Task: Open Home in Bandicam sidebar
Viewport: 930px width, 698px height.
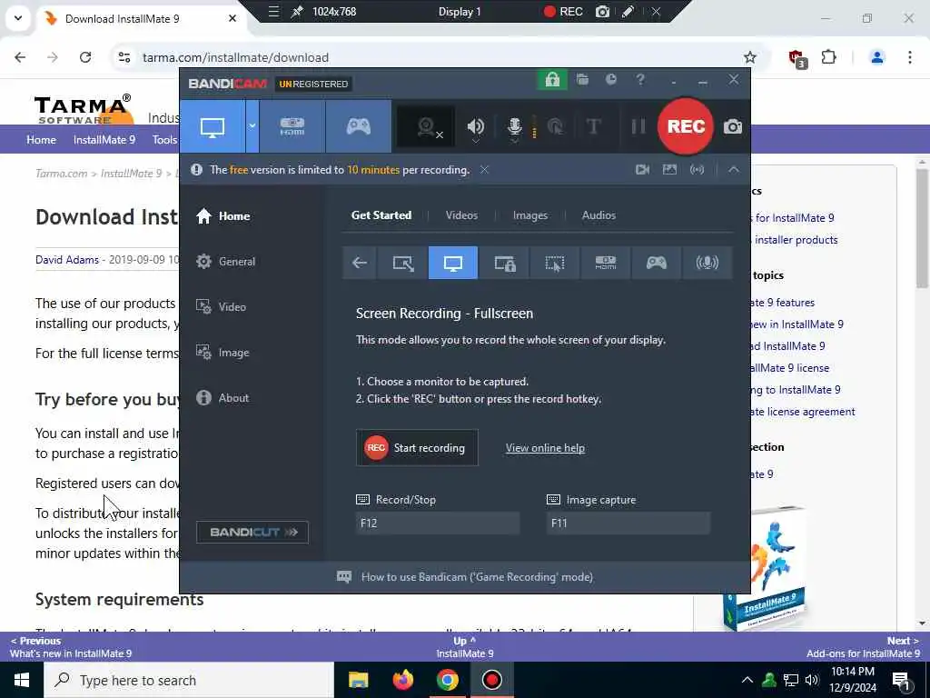Action: 223,216
